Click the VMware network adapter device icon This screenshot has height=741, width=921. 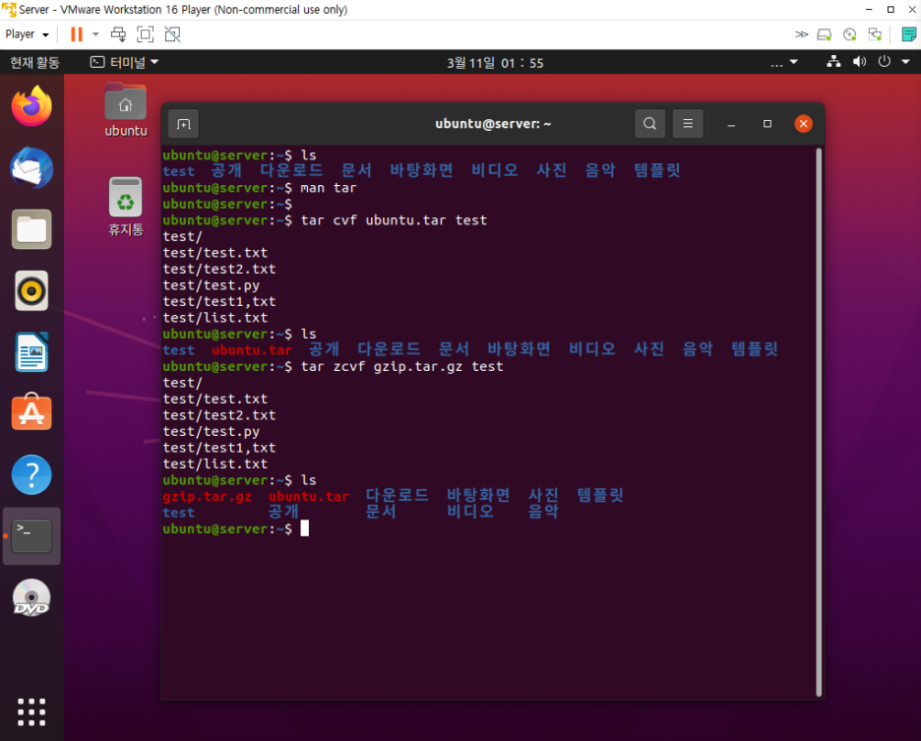click(x=875, y=34)
